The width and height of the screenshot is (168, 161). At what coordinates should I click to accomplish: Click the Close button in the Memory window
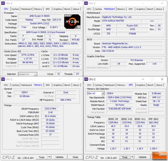pyautogui.click(x=75, y=157)
